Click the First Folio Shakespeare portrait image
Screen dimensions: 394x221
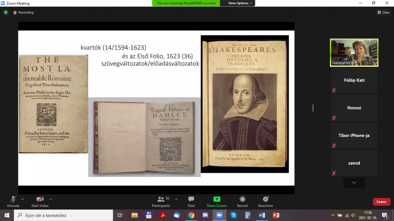(245, 104)
